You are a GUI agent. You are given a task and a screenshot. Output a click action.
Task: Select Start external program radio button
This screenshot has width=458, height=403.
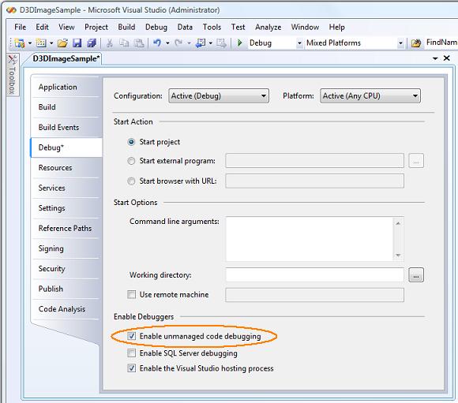(131, 161)
